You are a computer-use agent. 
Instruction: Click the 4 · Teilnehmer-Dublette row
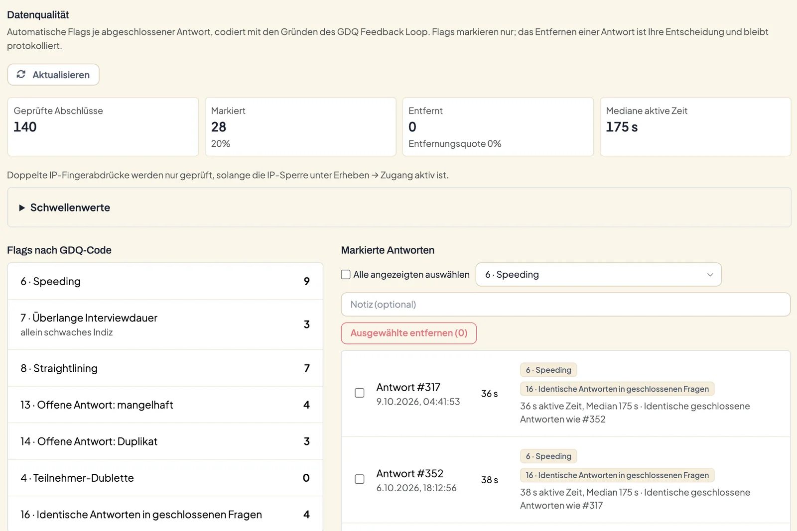coord(165,478)
